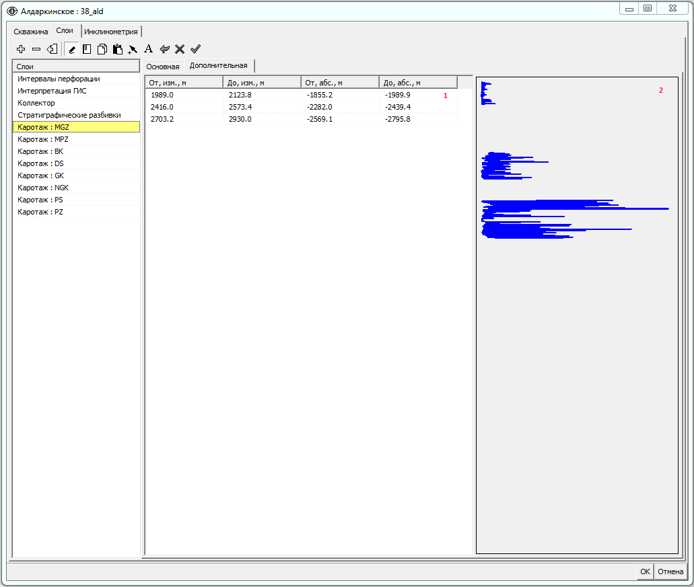This screenshot has width=694, height=587.
Task: Click the letter A text icon
Action: pos(148,48)
